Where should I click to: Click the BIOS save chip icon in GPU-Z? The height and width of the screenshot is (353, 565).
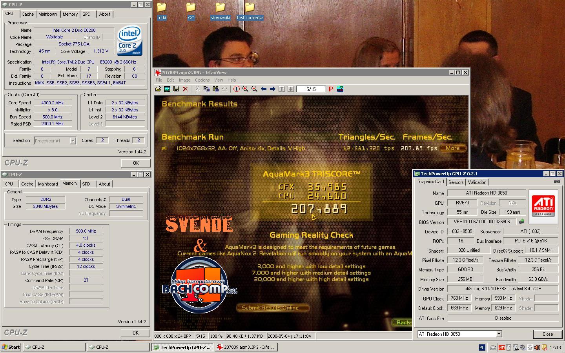[x=521, y=222]
